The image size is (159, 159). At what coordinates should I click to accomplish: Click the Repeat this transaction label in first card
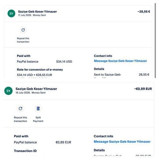click(x=23, y=40)
